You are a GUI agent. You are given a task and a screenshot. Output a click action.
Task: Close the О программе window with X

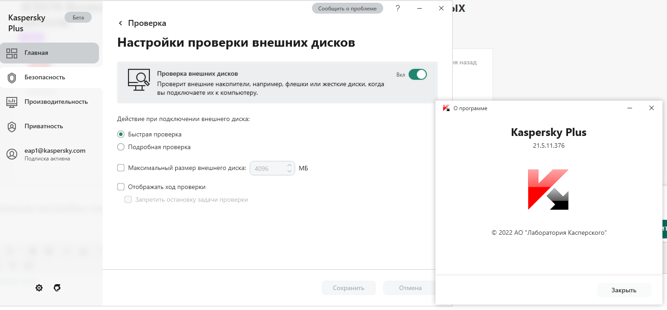click(652, 108)
